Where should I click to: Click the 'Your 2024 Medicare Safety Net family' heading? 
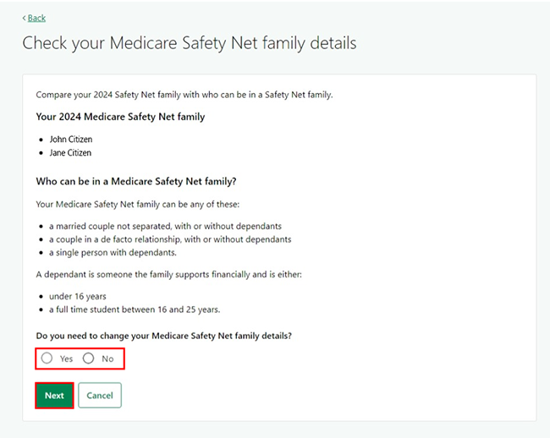120,117
